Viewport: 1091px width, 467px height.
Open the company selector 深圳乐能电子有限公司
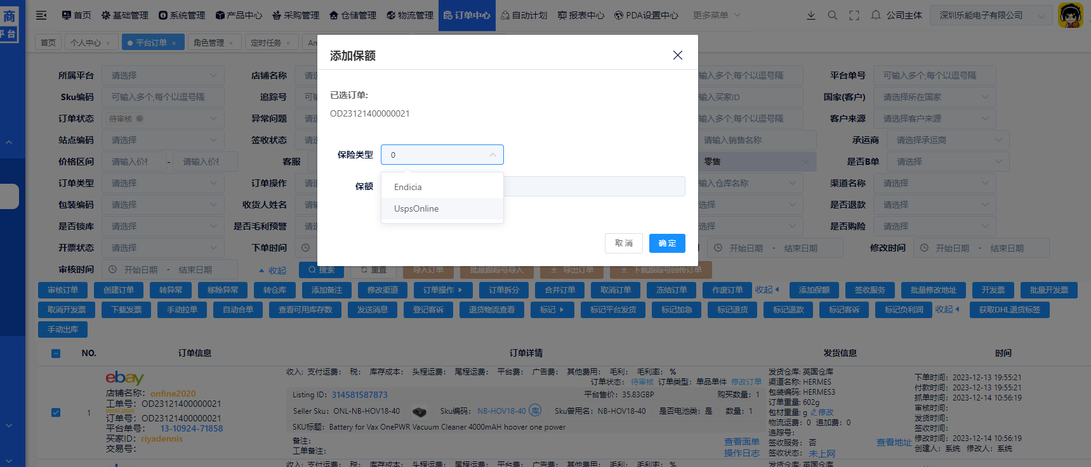(990, 15)
